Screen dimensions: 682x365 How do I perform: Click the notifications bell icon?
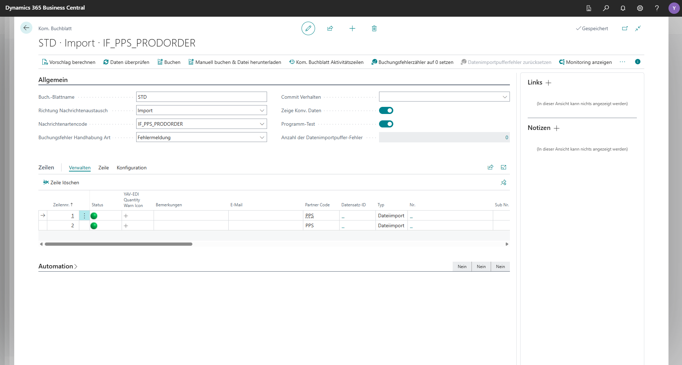coord(623,8)
